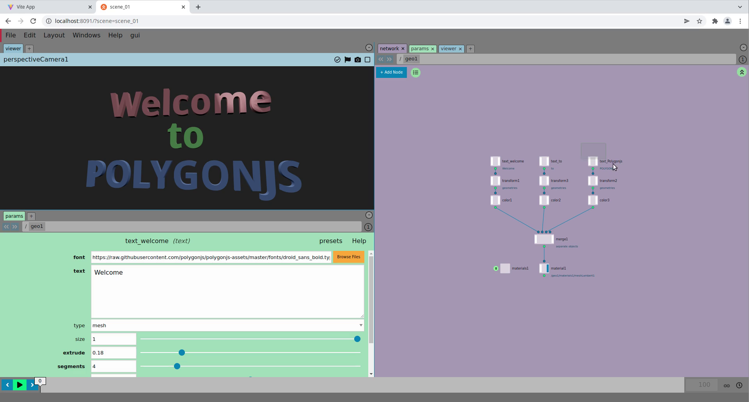Select the color3 node
This screenshot has height=402, width=749.
click(x=593, y=200)
